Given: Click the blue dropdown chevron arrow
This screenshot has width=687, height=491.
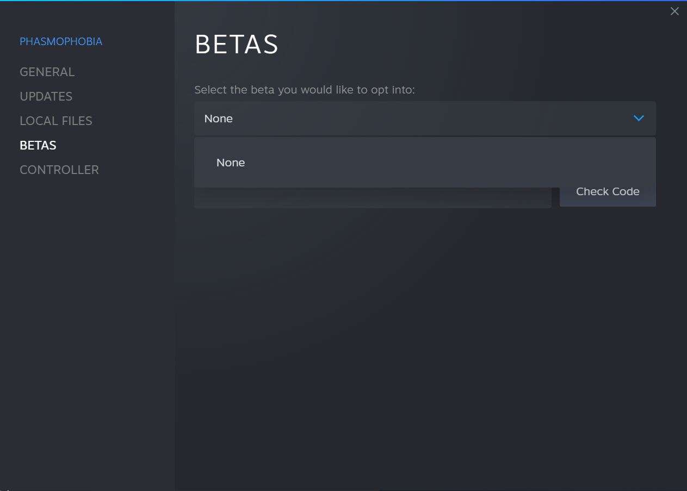Looking at the screenshot, I should (639, 118).
